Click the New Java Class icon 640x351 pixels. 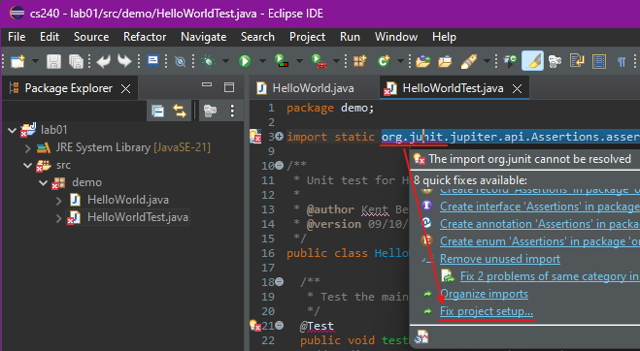384,61
